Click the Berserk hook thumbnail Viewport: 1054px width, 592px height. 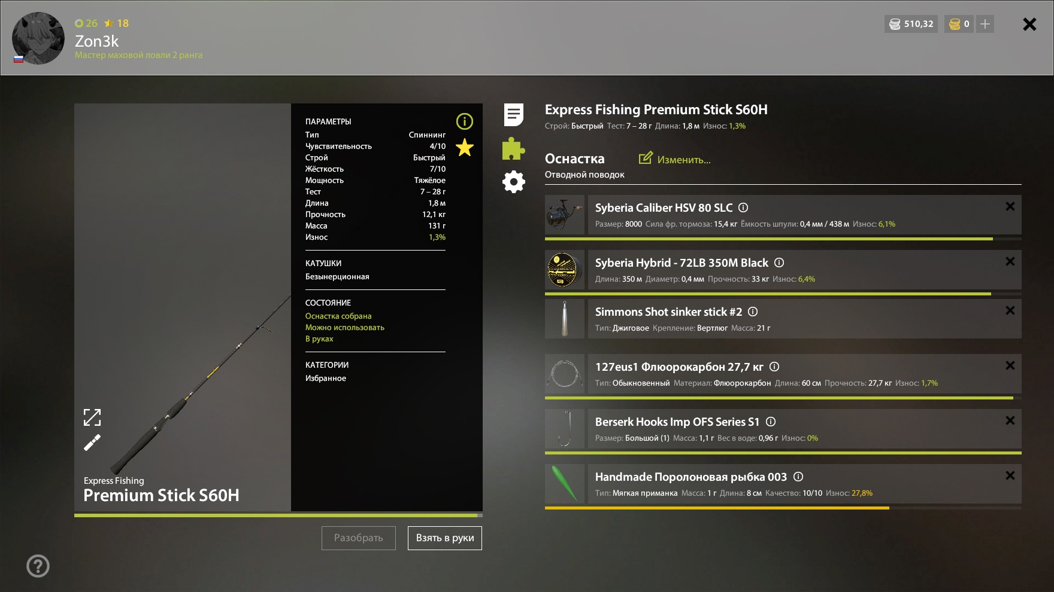click(565, 429)
